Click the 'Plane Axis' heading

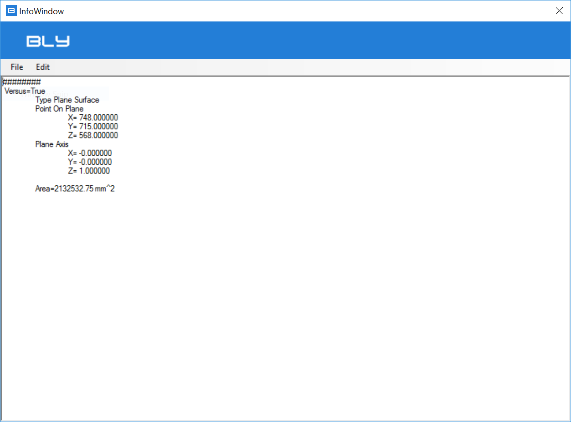[52, 144]
